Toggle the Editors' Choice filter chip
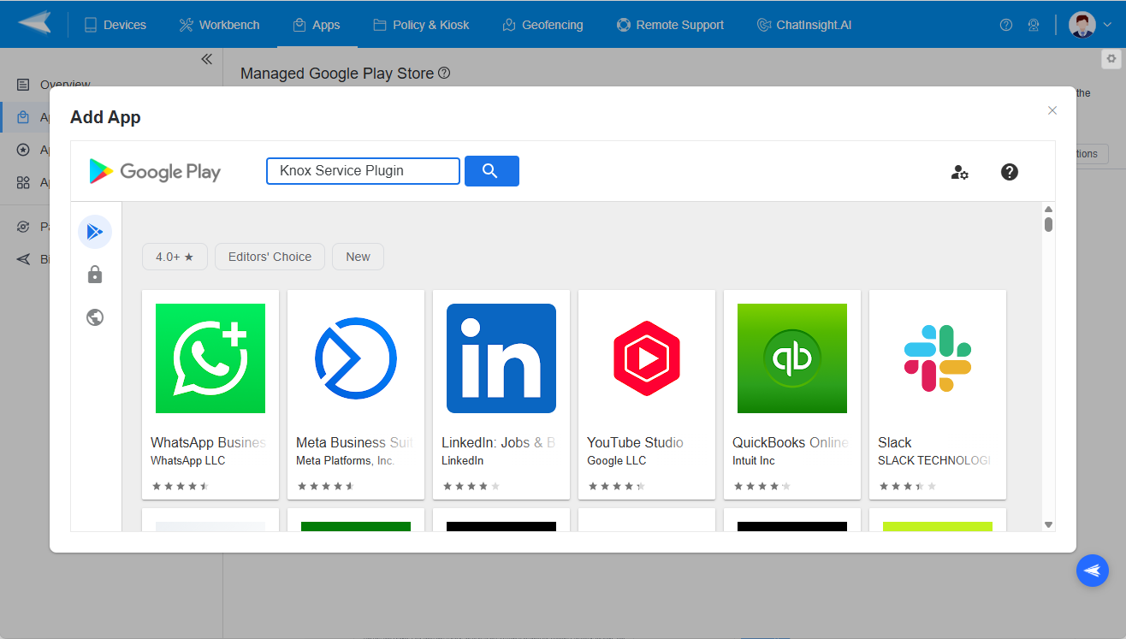The width and height of the screenshot is (1126, 639). 270,257
